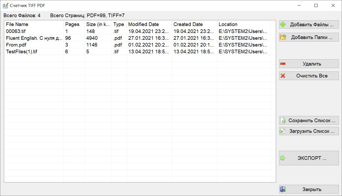Image resolution: width=342 pixels, height=196 pixels.
Task: Click the size value 1146 cell
Action: click(x=98, y=45)
